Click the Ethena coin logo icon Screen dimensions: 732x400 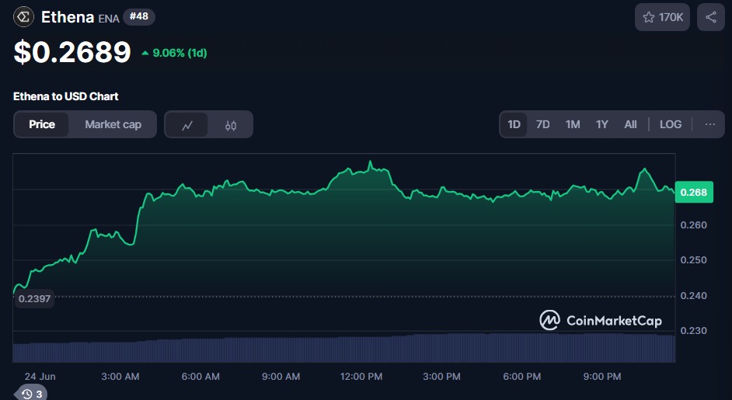23,17
